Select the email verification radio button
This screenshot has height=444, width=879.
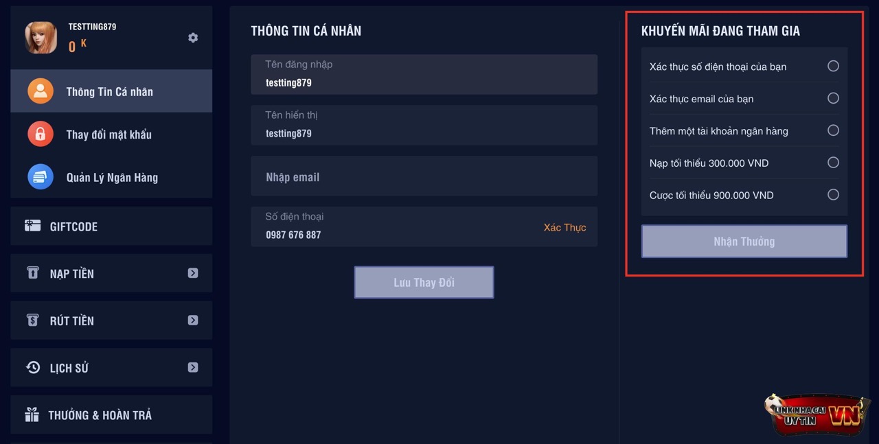tap(833, 98)
